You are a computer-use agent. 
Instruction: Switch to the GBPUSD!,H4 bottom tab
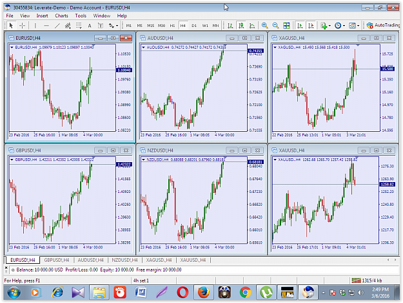tap(57, 260)
